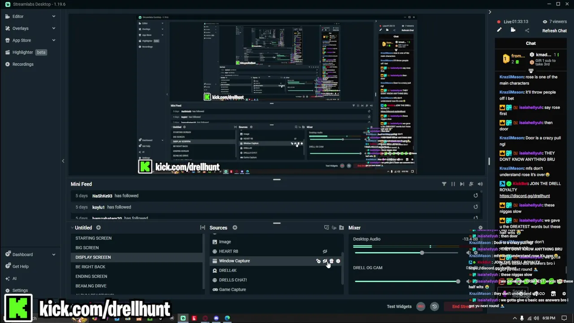Screen dimensions: 574x323
Task: Open Window Capture source properties gear
Action: pyautogui.click(x=338, y=261)
